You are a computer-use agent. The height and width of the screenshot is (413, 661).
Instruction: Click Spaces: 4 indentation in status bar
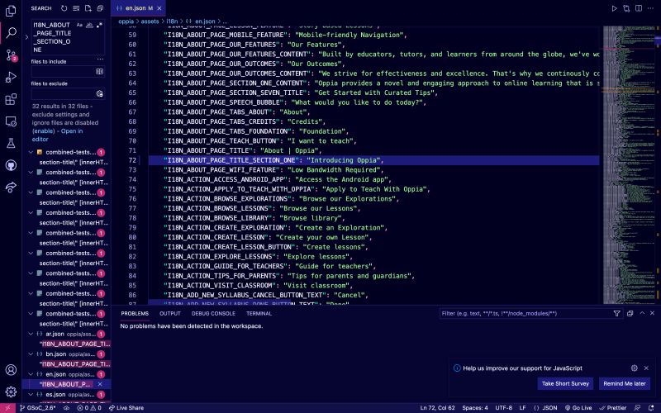(474, 408)
